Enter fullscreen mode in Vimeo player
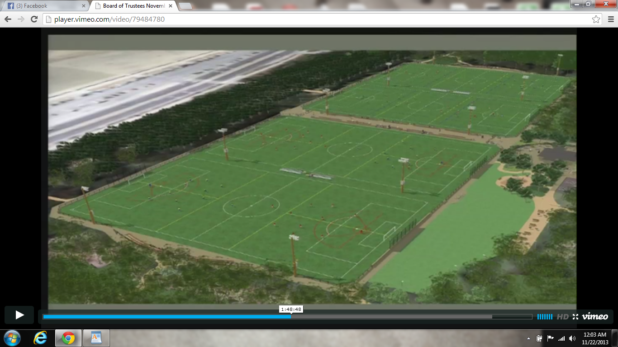The image size is (618, 347). pos(575,317)
